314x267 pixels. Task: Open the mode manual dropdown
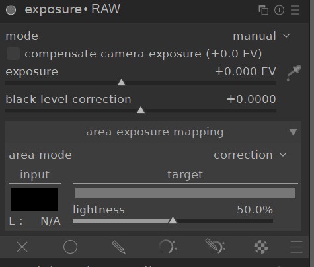point(261,36)
